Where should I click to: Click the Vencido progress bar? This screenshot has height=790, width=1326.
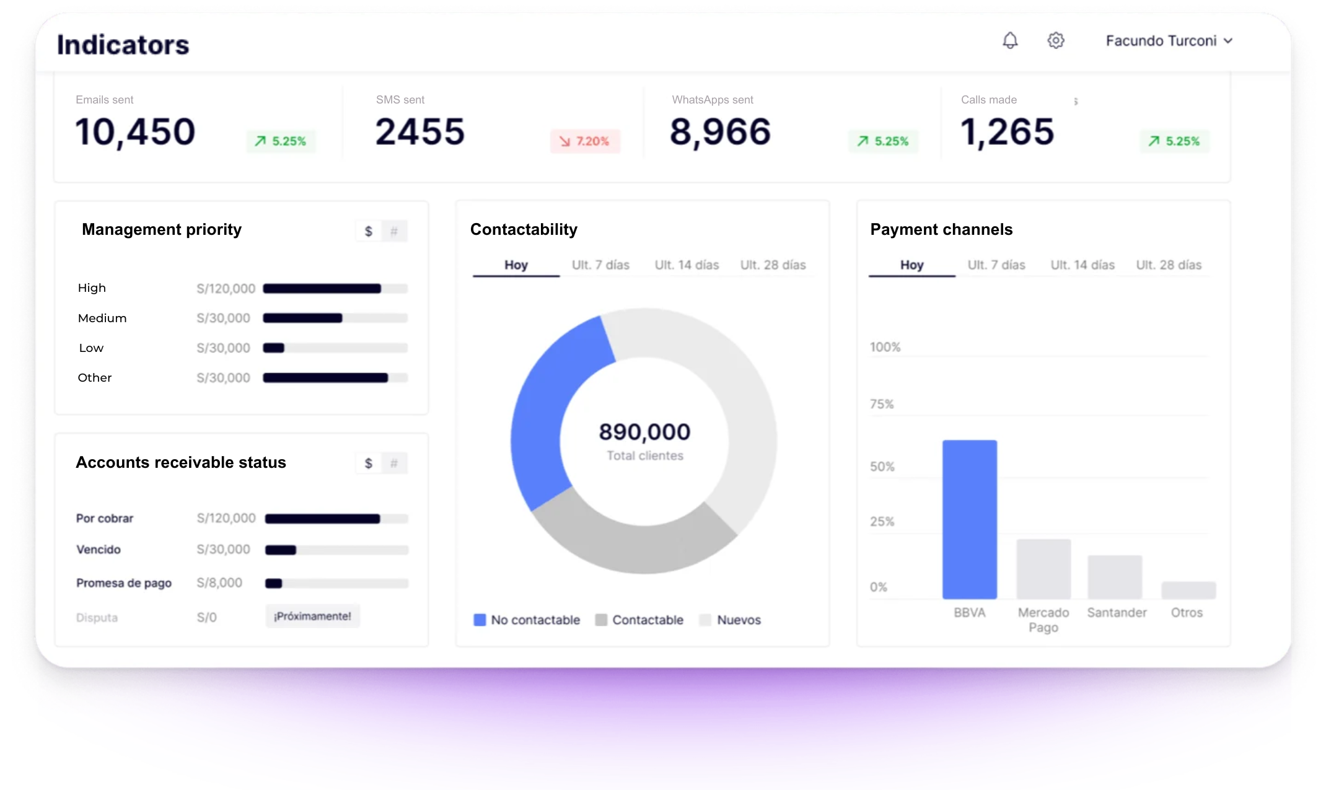click(336, 550)
